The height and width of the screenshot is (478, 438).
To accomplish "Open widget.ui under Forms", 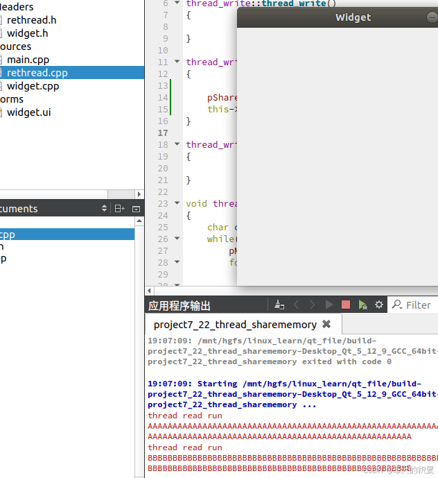I will [28, 112].
